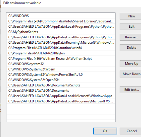This screenshot has height=137, width=141.
Task: Open the Browse... dialog button
Action: click(x=130, y=37)
